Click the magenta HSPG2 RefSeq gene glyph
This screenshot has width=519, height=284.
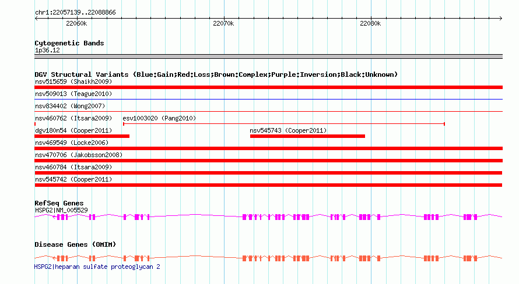click(x=268, y=216)
